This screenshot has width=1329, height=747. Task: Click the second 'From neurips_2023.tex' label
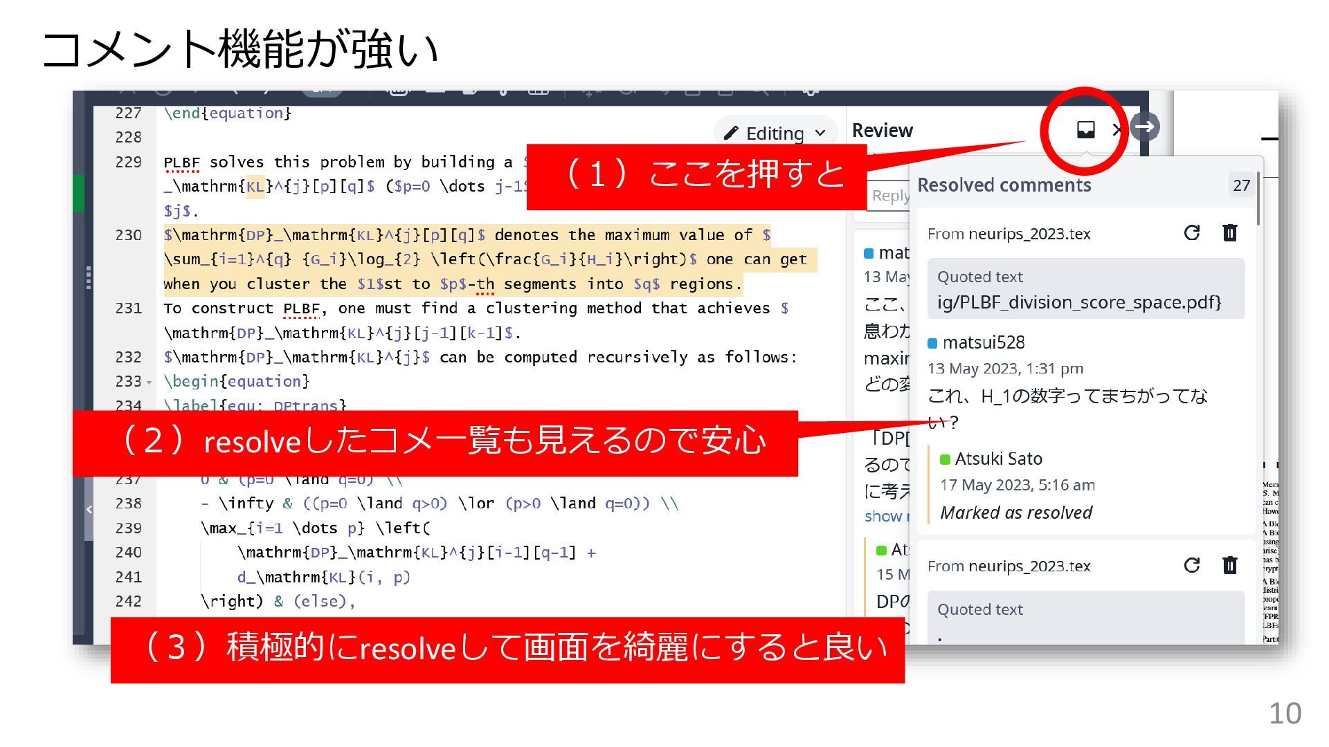tap(1009, 566)
